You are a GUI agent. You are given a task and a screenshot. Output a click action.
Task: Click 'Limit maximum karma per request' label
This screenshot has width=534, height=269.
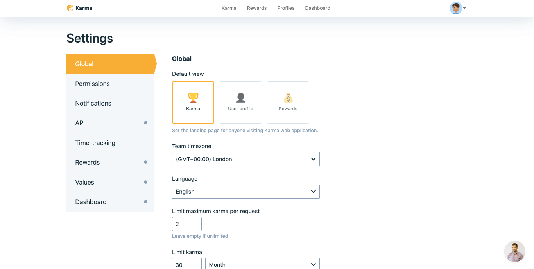[x=216, y=211]
